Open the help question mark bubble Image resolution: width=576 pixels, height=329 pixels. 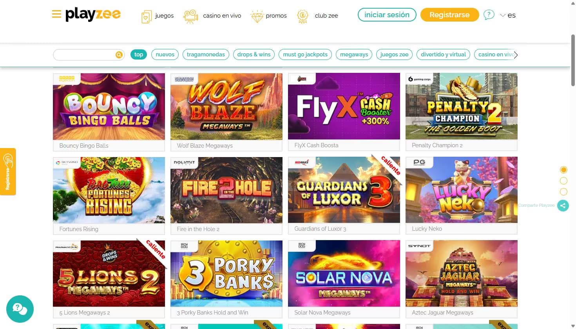tap(489, 15)
